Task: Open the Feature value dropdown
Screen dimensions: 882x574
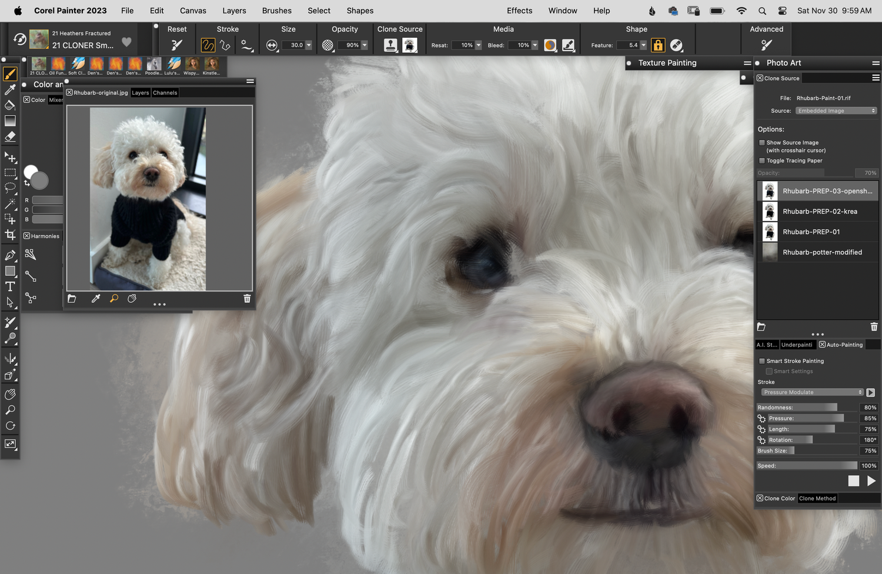Action: point(643,45)
